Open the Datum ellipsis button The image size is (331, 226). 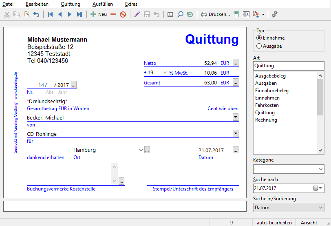[x=236, y=150]
